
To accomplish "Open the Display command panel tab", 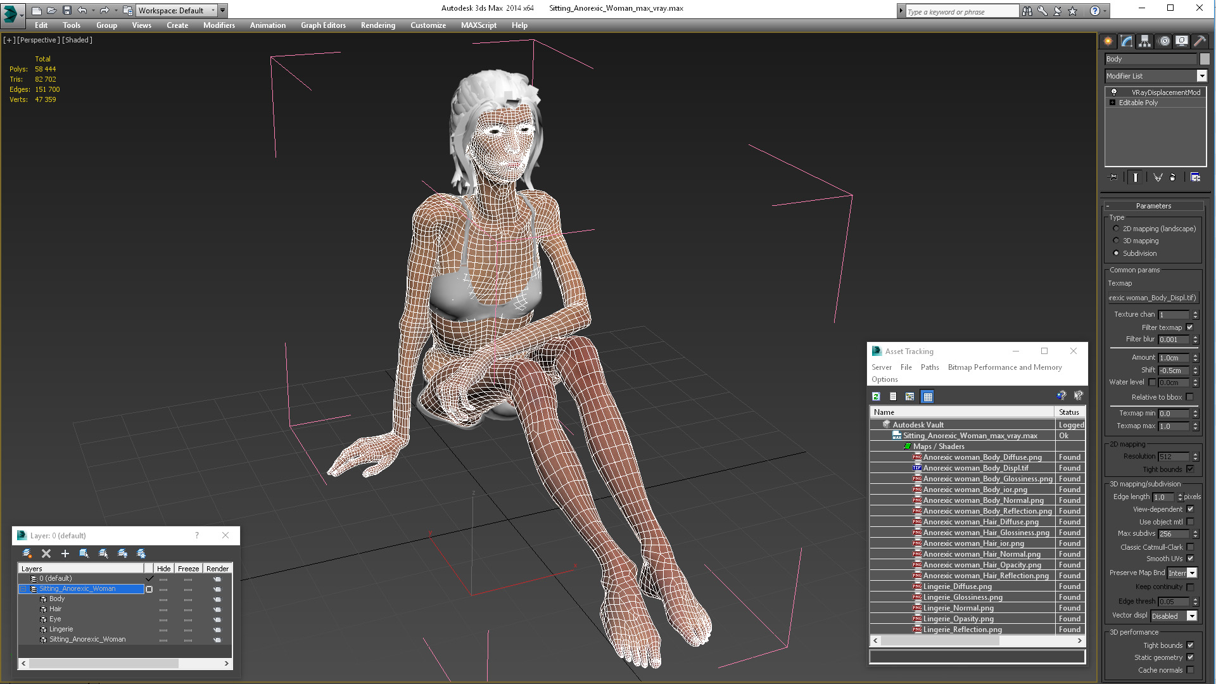I will pyautogui.click(x=1182, y=41).
